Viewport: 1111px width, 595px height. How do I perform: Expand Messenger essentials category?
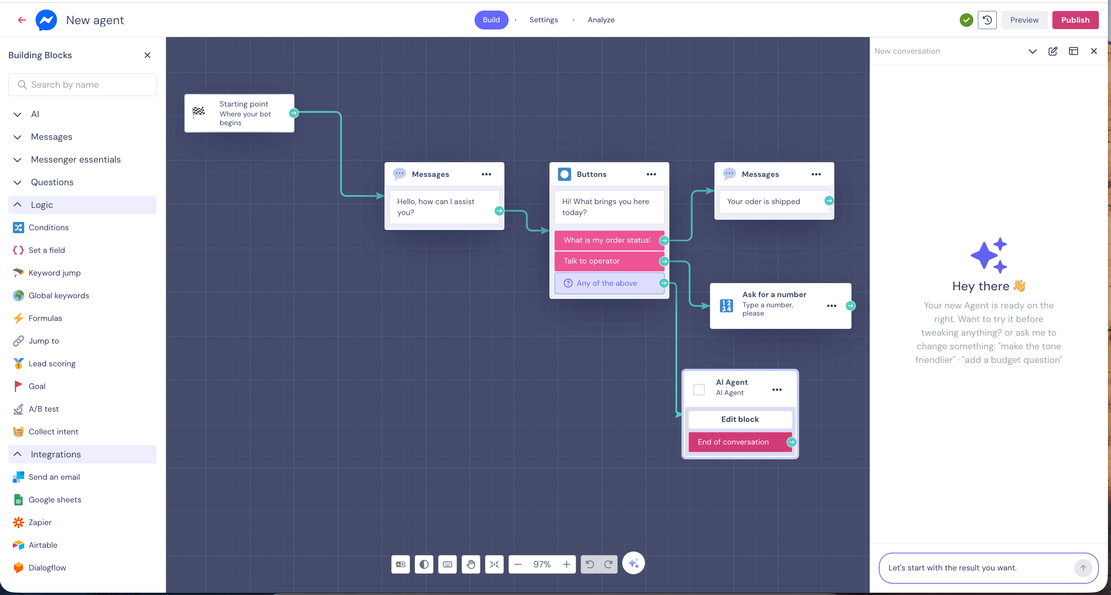pos(82,160)
